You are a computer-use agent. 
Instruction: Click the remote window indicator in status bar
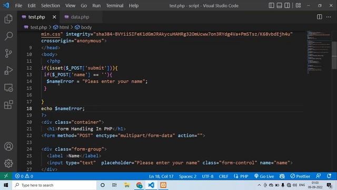coord(6,176)
